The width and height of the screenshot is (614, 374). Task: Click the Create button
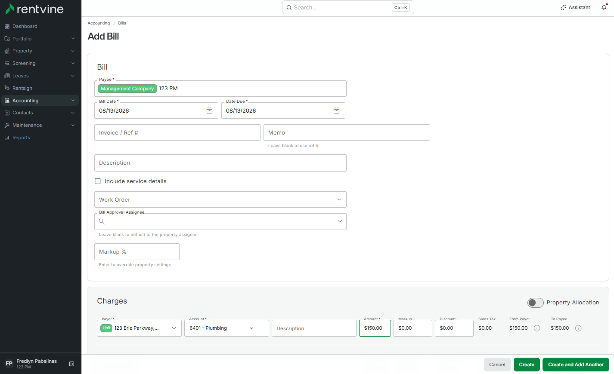(x=527, y=365)
